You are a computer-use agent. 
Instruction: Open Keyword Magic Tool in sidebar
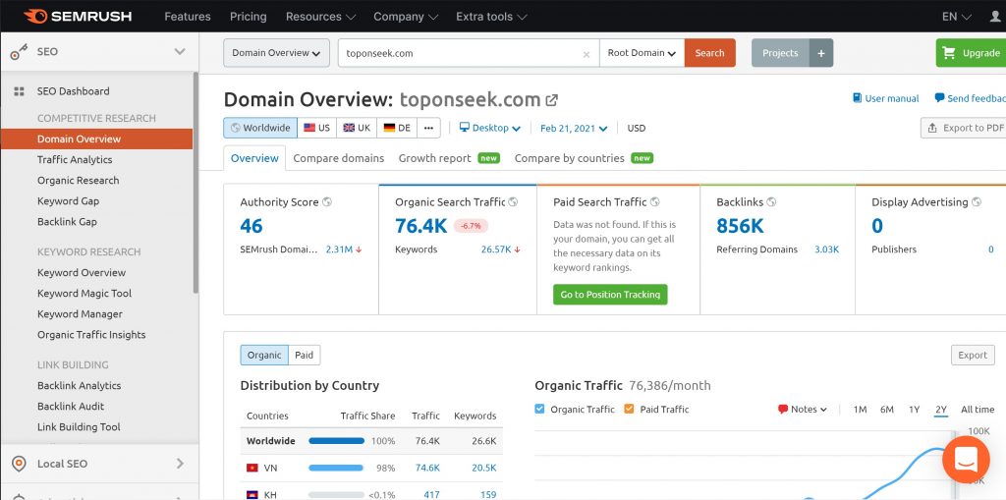pos(84,294)
